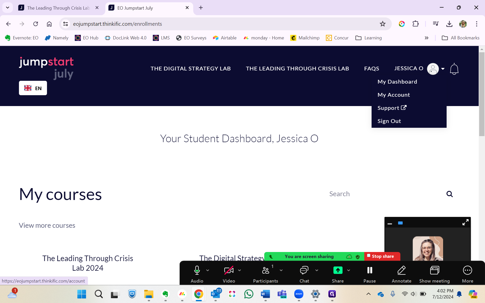Toggle Zoom video camera on
The height and width of the screenshot is (303, 485).
click(229, 270)
